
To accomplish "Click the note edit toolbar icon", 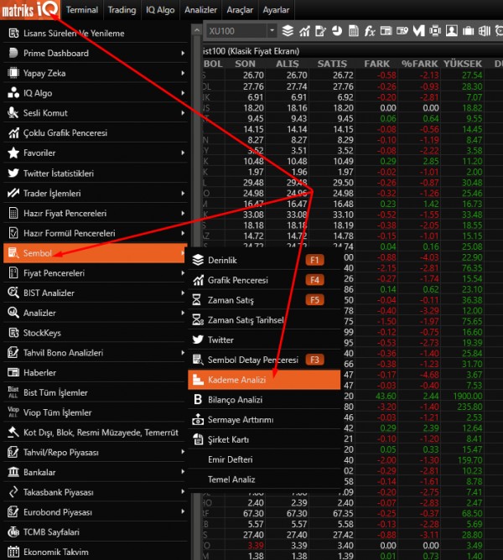I will click(320, 31).
